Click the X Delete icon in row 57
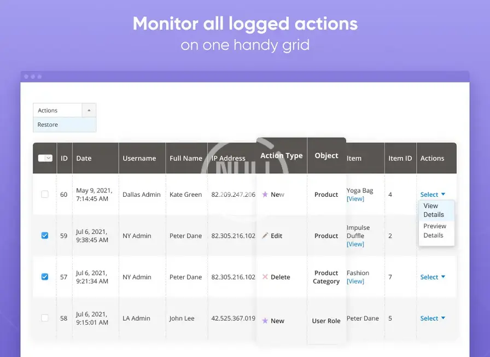 click(x=265, y=277)
